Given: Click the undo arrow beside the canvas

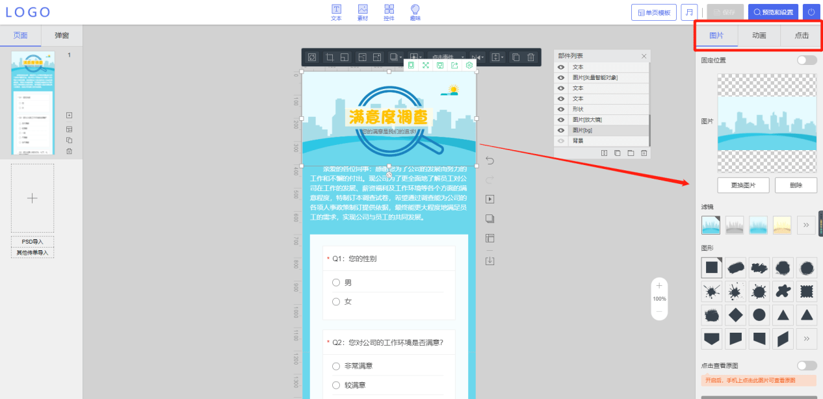Looking at the screenshot, I should point(490,161).
